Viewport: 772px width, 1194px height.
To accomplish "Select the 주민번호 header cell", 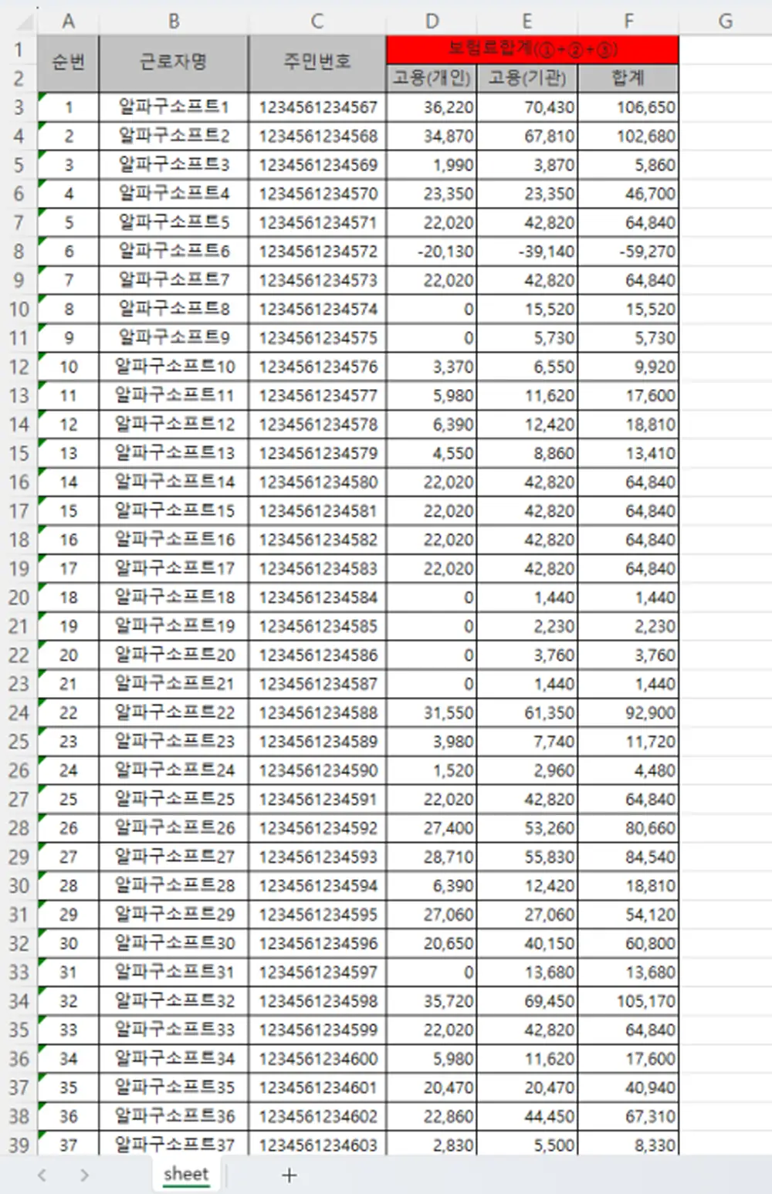I will [x=317, y=63].
